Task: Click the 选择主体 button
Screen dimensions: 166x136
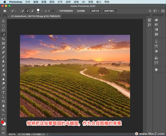Action: pos(95,11)
